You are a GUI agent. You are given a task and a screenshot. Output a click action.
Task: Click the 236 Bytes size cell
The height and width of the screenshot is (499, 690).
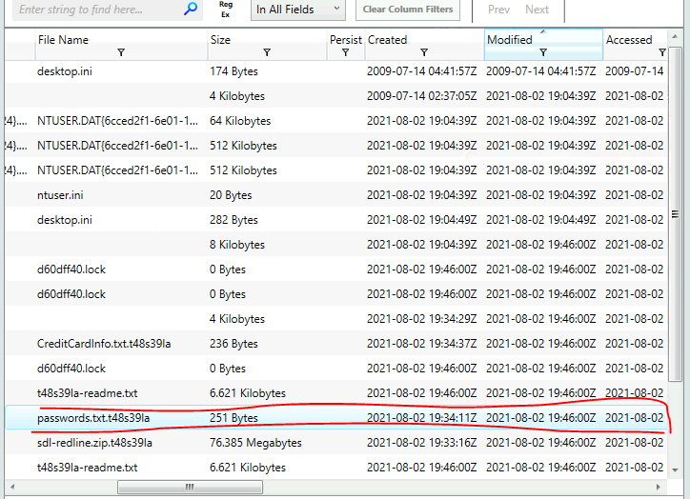coord(233,344)
